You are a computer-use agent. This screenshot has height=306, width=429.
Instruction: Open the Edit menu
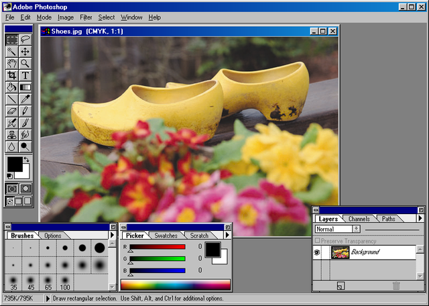tap(25, 17)
